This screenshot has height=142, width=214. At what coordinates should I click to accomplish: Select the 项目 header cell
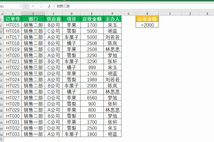coord(72,19)
